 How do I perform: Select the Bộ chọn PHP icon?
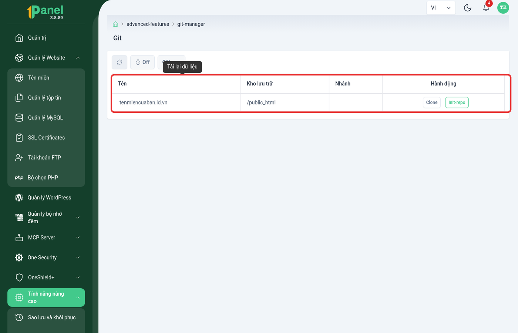click(x=19, y=178)
